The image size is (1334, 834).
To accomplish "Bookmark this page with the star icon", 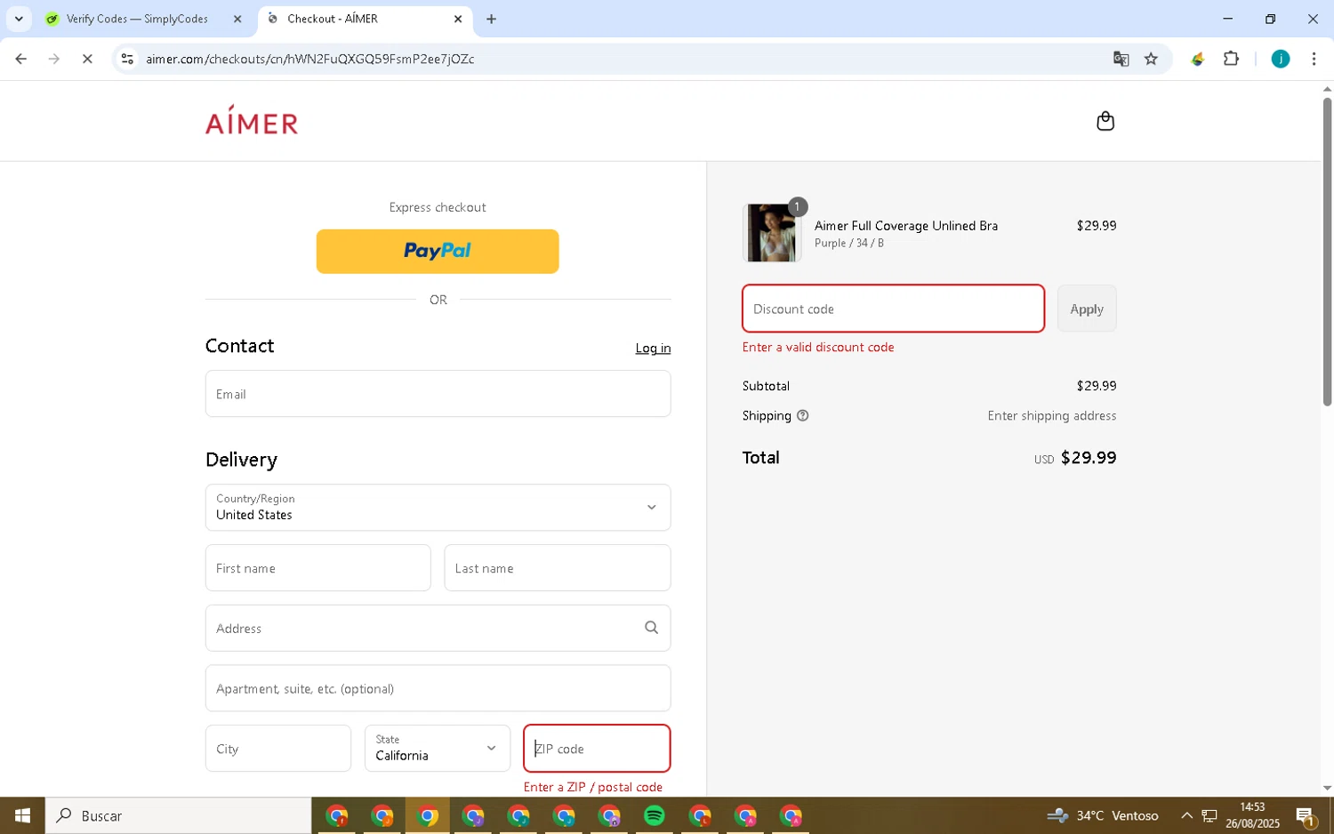I will pyautogui.click(x=1151, y=59).
